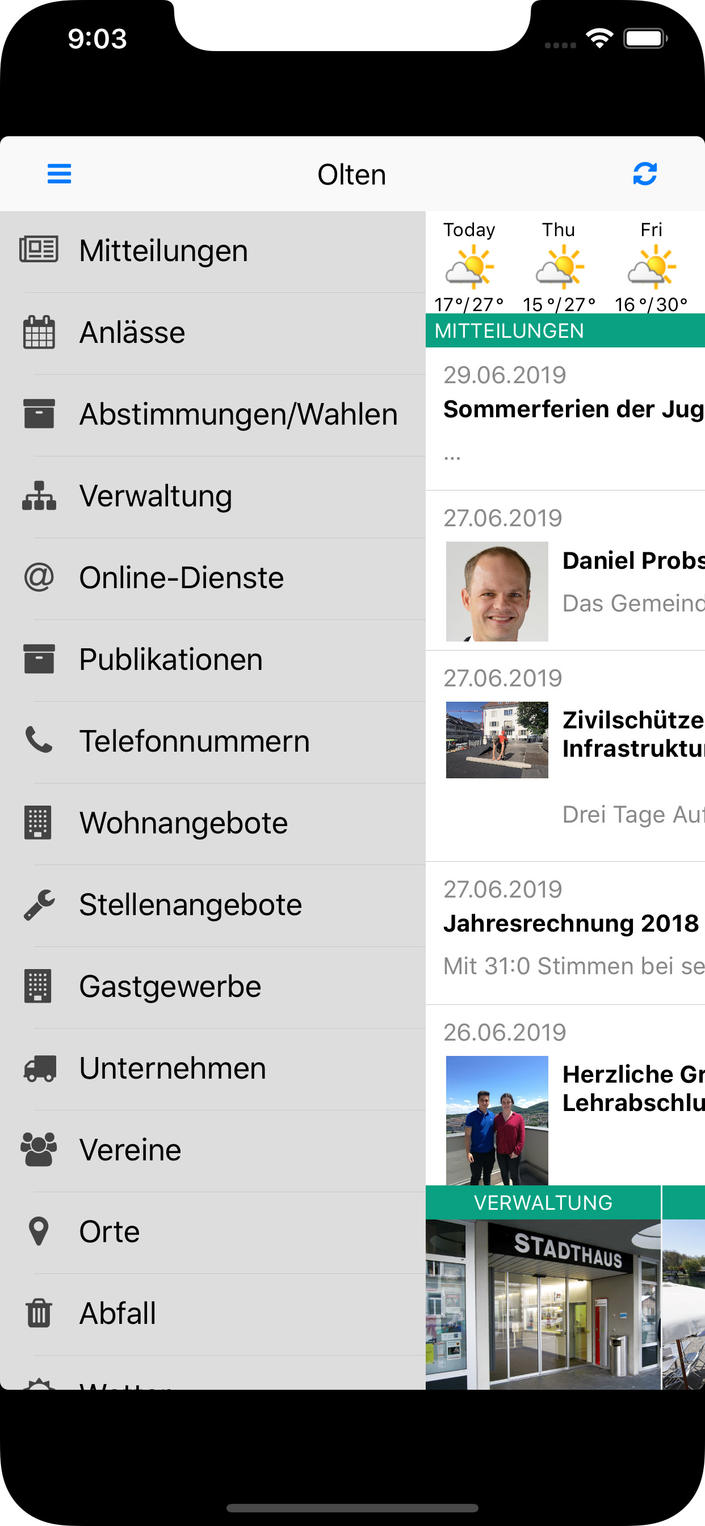
Task: Click the phone icon for Telefonnummern
Action: [x=39, y=740]
